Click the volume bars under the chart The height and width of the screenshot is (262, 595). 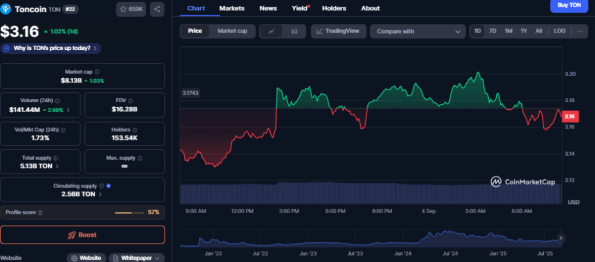point(370,193)
